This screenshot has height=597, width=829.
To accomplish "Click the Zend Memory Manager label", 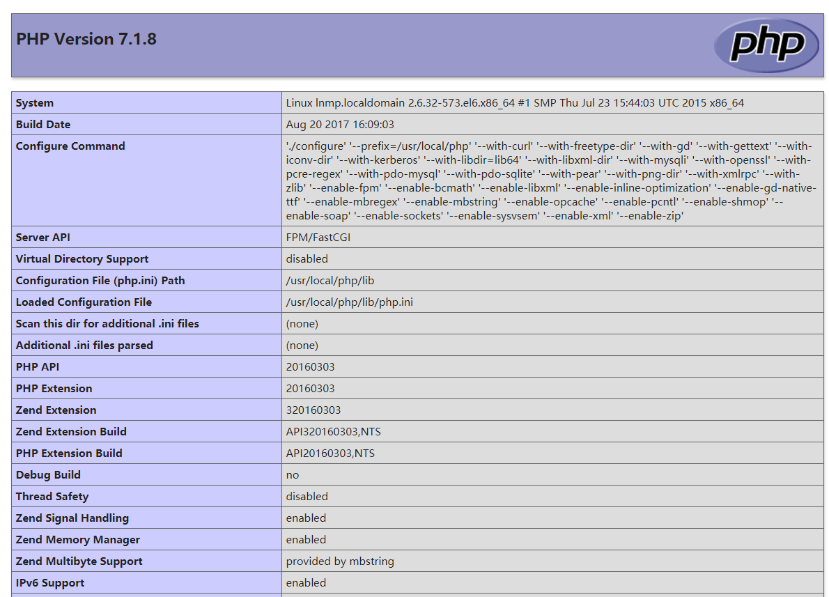I will (78, 540).
